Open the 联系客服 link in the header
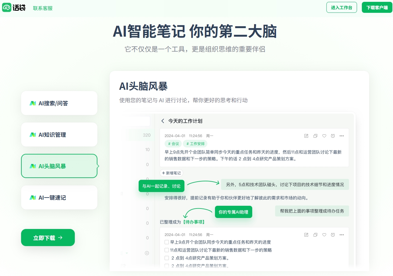 pos(43,8)
